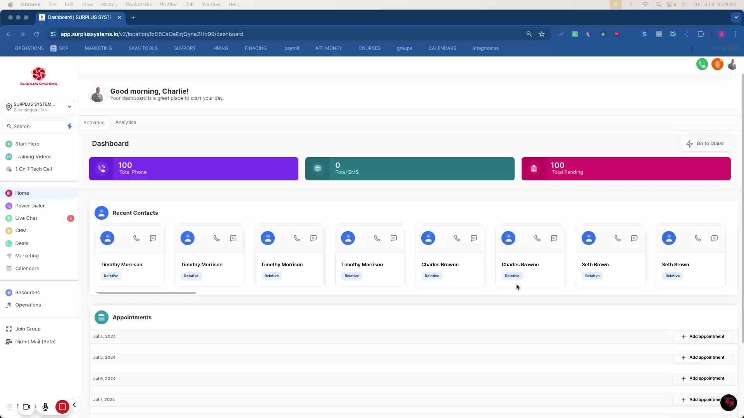Open Power Dialer from sidebar
This screenshot has height=418, width=744.
pyautogui.click(x=30, y=206)
